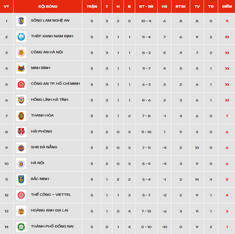Image resolution: width=235 pixels, height=234 pixels.
Task: Click Sông Lam Nghệ An's 11 points value
Action: [227, 21]
